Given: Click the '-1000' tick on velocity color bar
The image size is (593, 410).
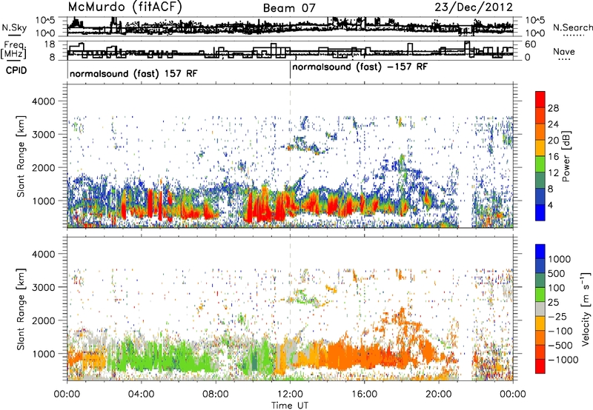Looking at the screenshot, I should pos(563,360).
